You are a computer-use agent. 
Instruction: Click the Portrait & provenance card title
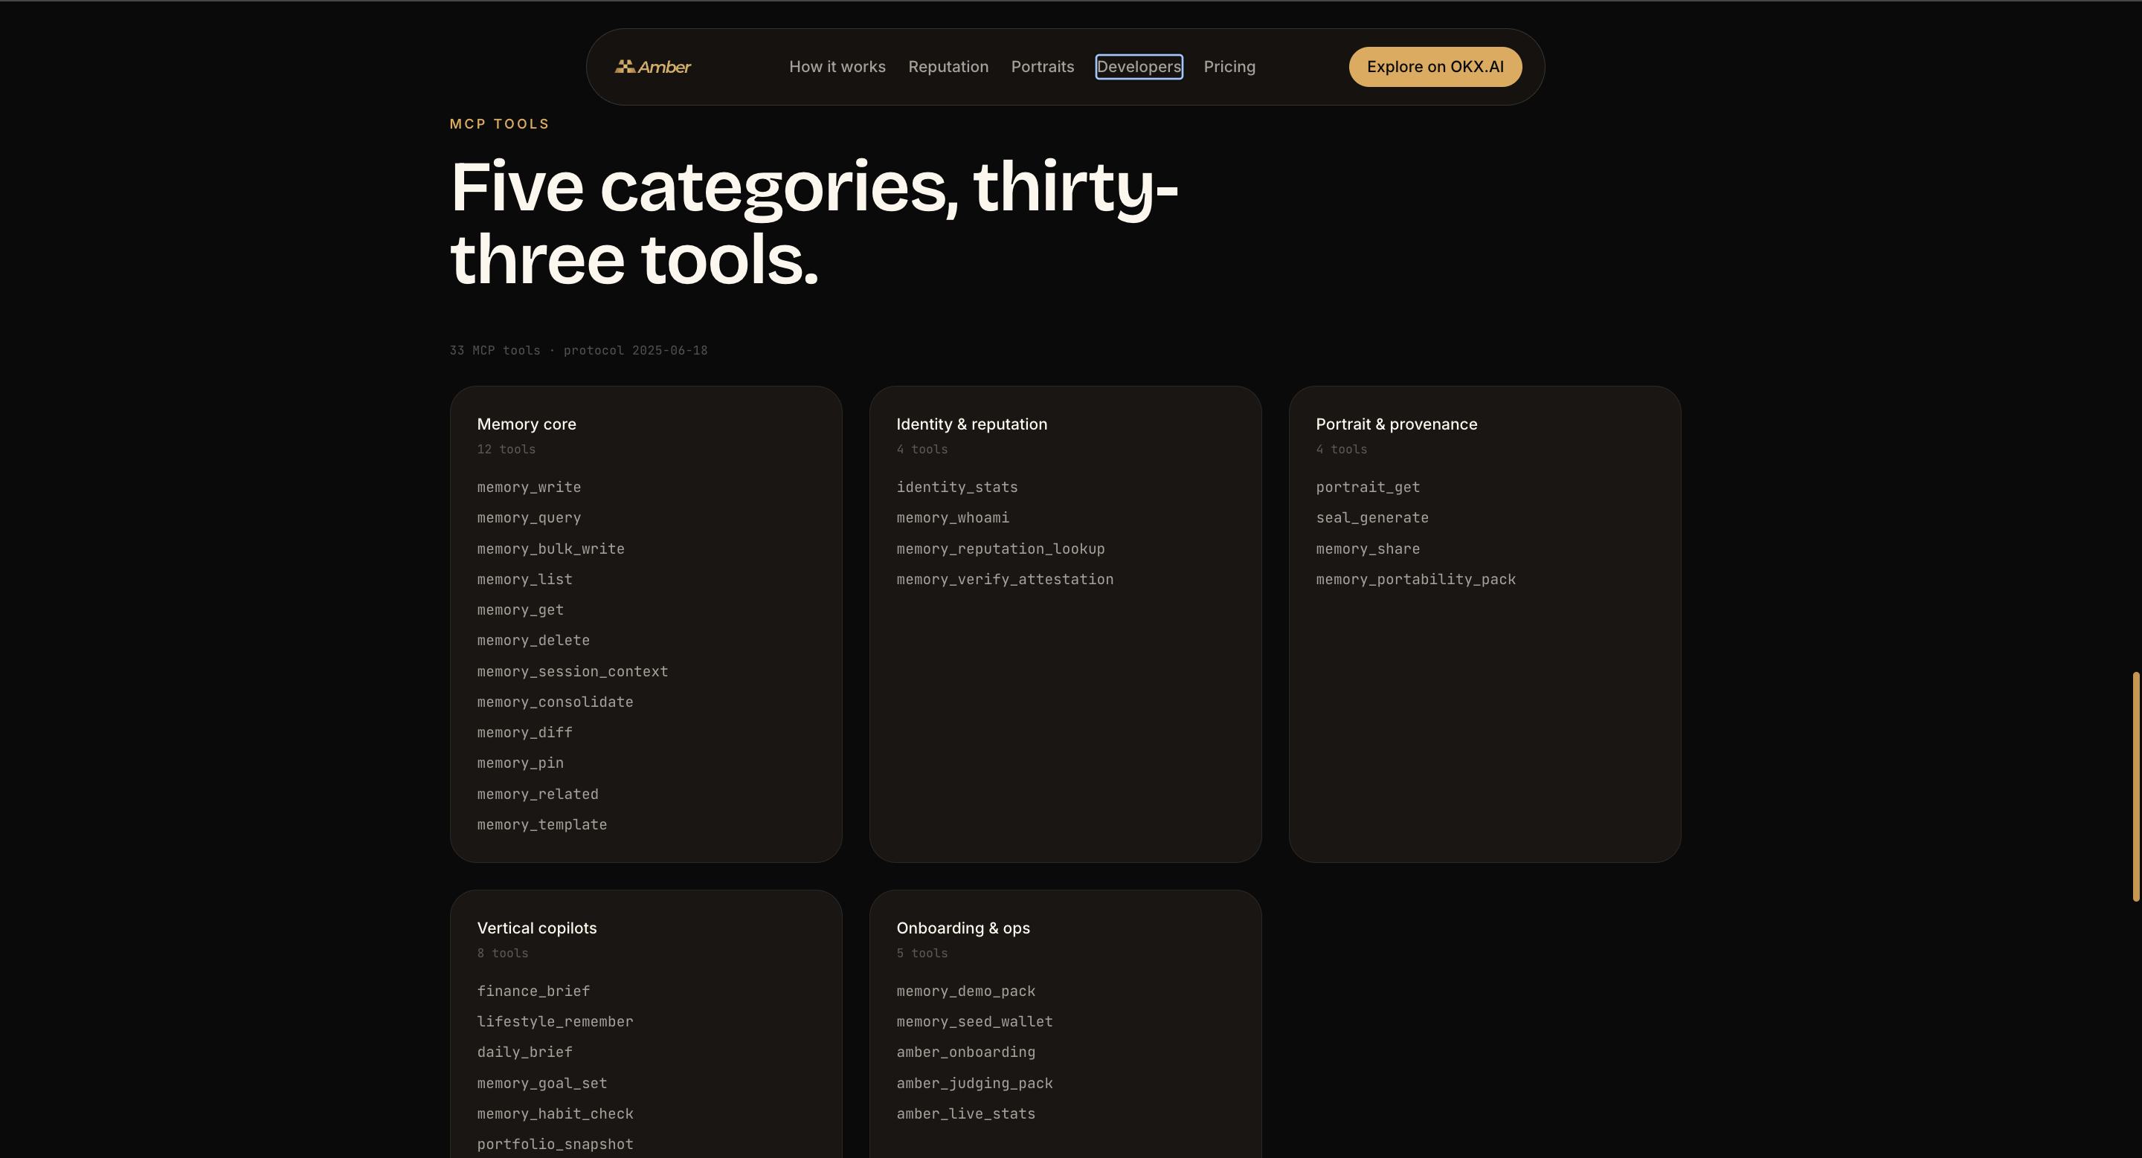[1396, 424]
